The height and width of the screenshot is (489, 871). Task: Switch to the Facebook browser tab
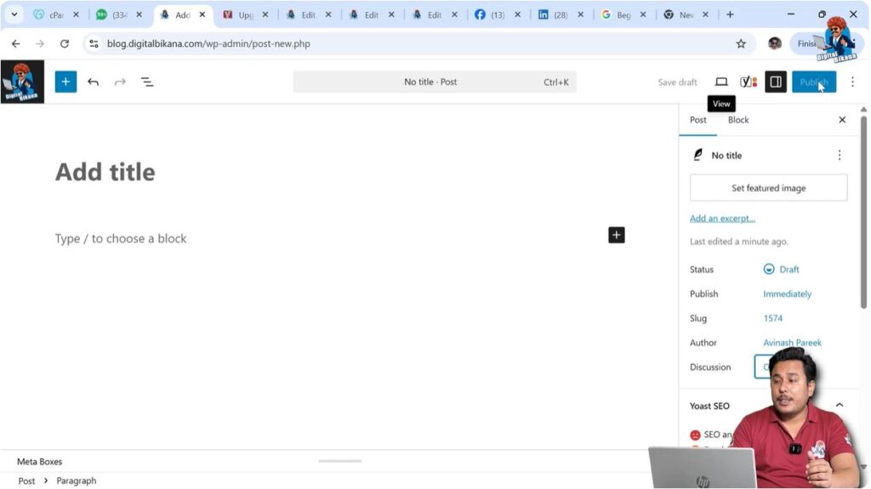click(x=497, y=15)
